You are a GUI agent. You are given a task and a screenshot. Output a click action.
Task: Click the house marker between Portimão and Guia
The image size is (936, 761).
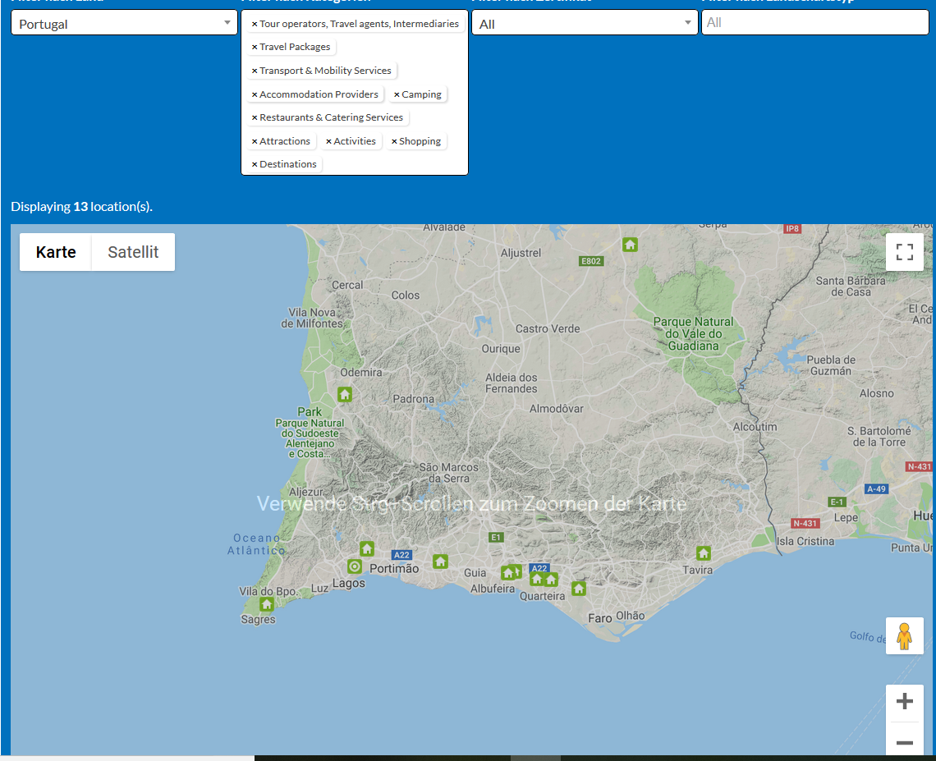pos(441,561)
